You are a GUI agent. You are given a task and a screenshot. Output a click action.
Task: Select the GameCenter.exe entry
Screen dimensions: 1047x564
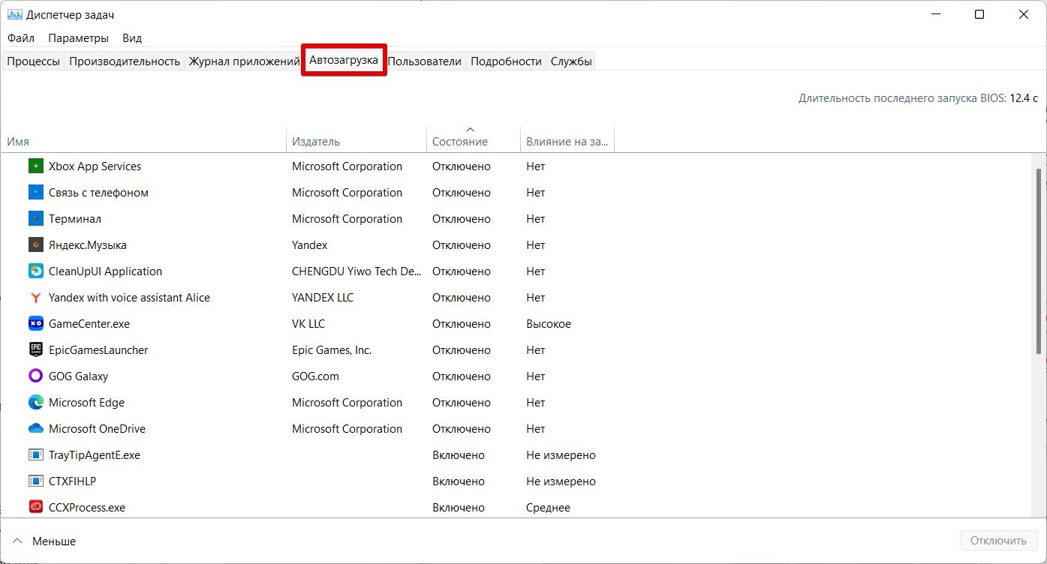pyautogui.click(x=89, y=324)
